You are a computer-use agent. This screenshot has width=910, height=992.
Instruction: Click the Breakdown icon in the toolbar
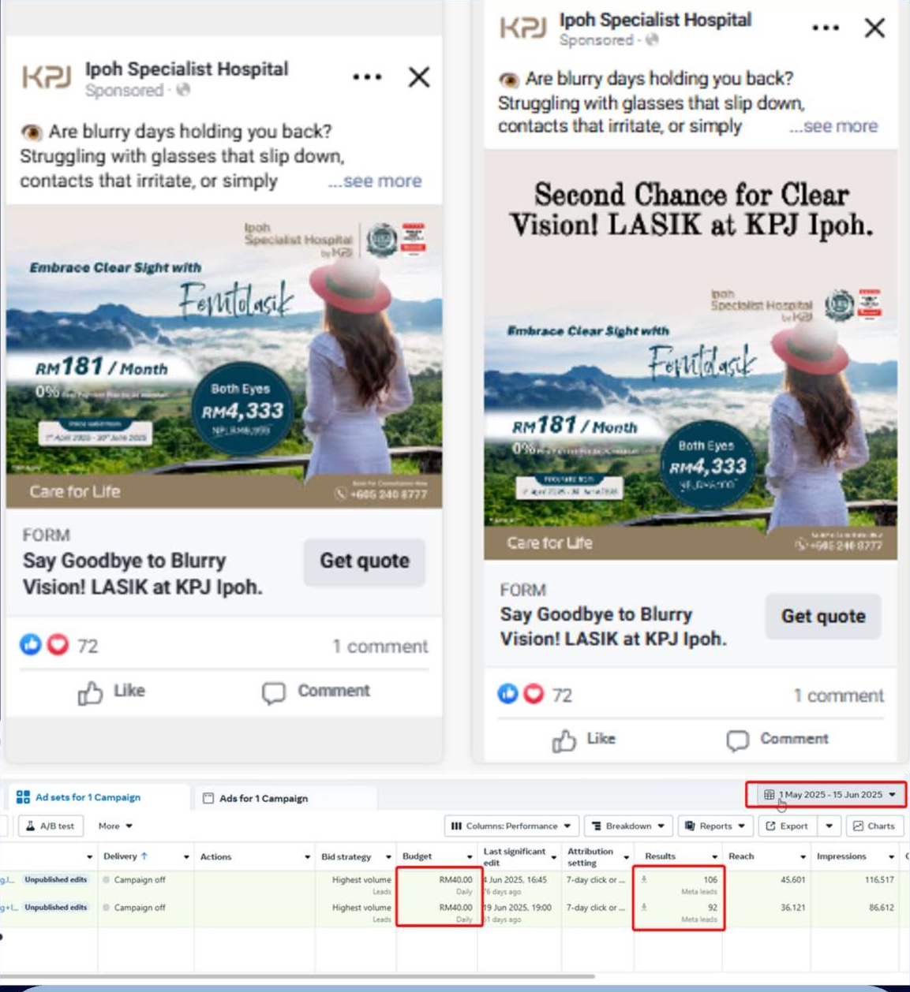click(x=597, y=826)
